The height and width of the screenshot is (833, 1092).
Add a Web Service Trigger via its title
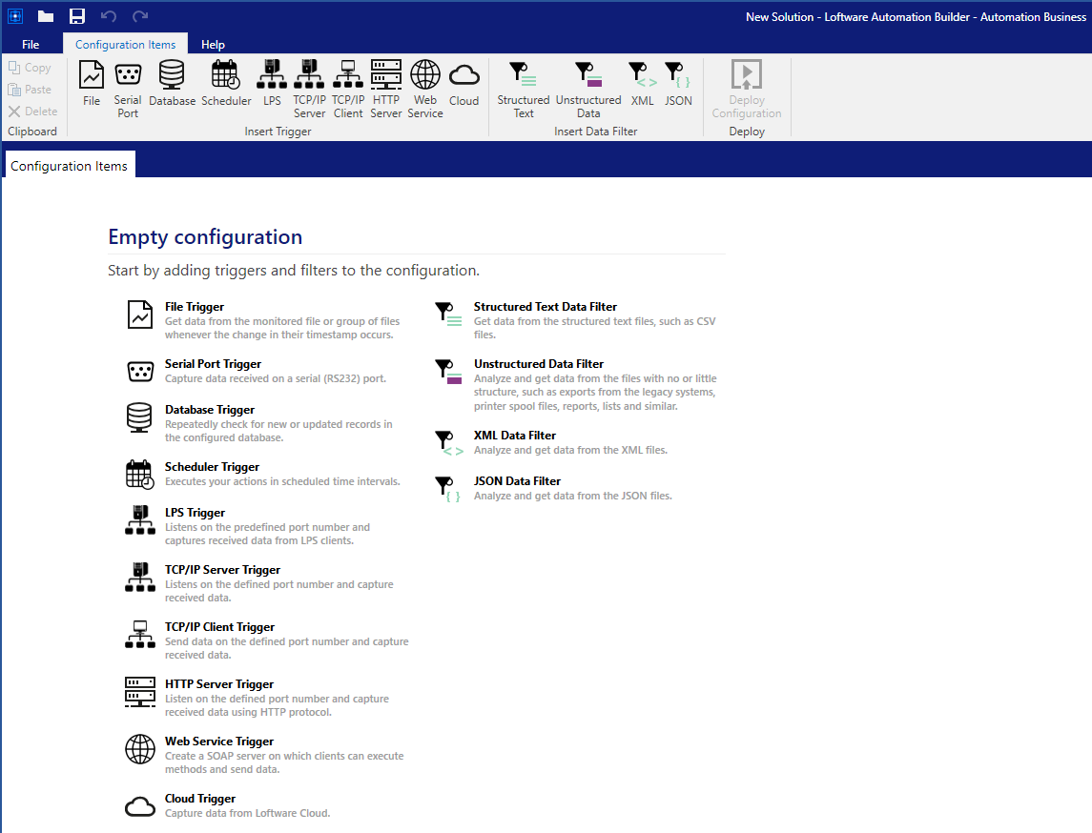pos(219,742)
